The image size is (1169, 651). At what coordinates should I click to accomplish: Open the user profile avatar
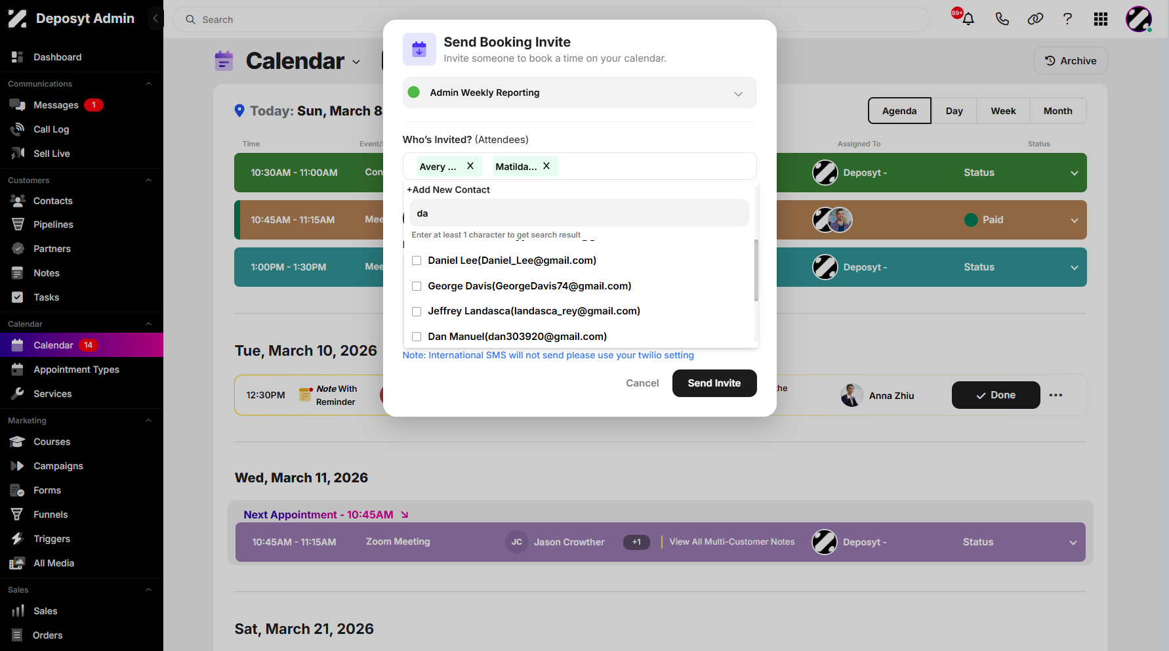tap(1139, 19)
